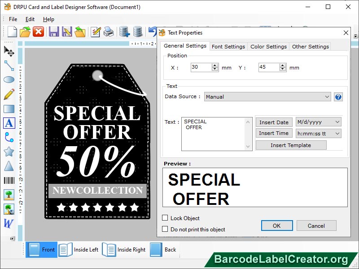Enable the Lock Object checkbox
The height and width of the screenshot is (269, 359).
[x=165, y=218]
